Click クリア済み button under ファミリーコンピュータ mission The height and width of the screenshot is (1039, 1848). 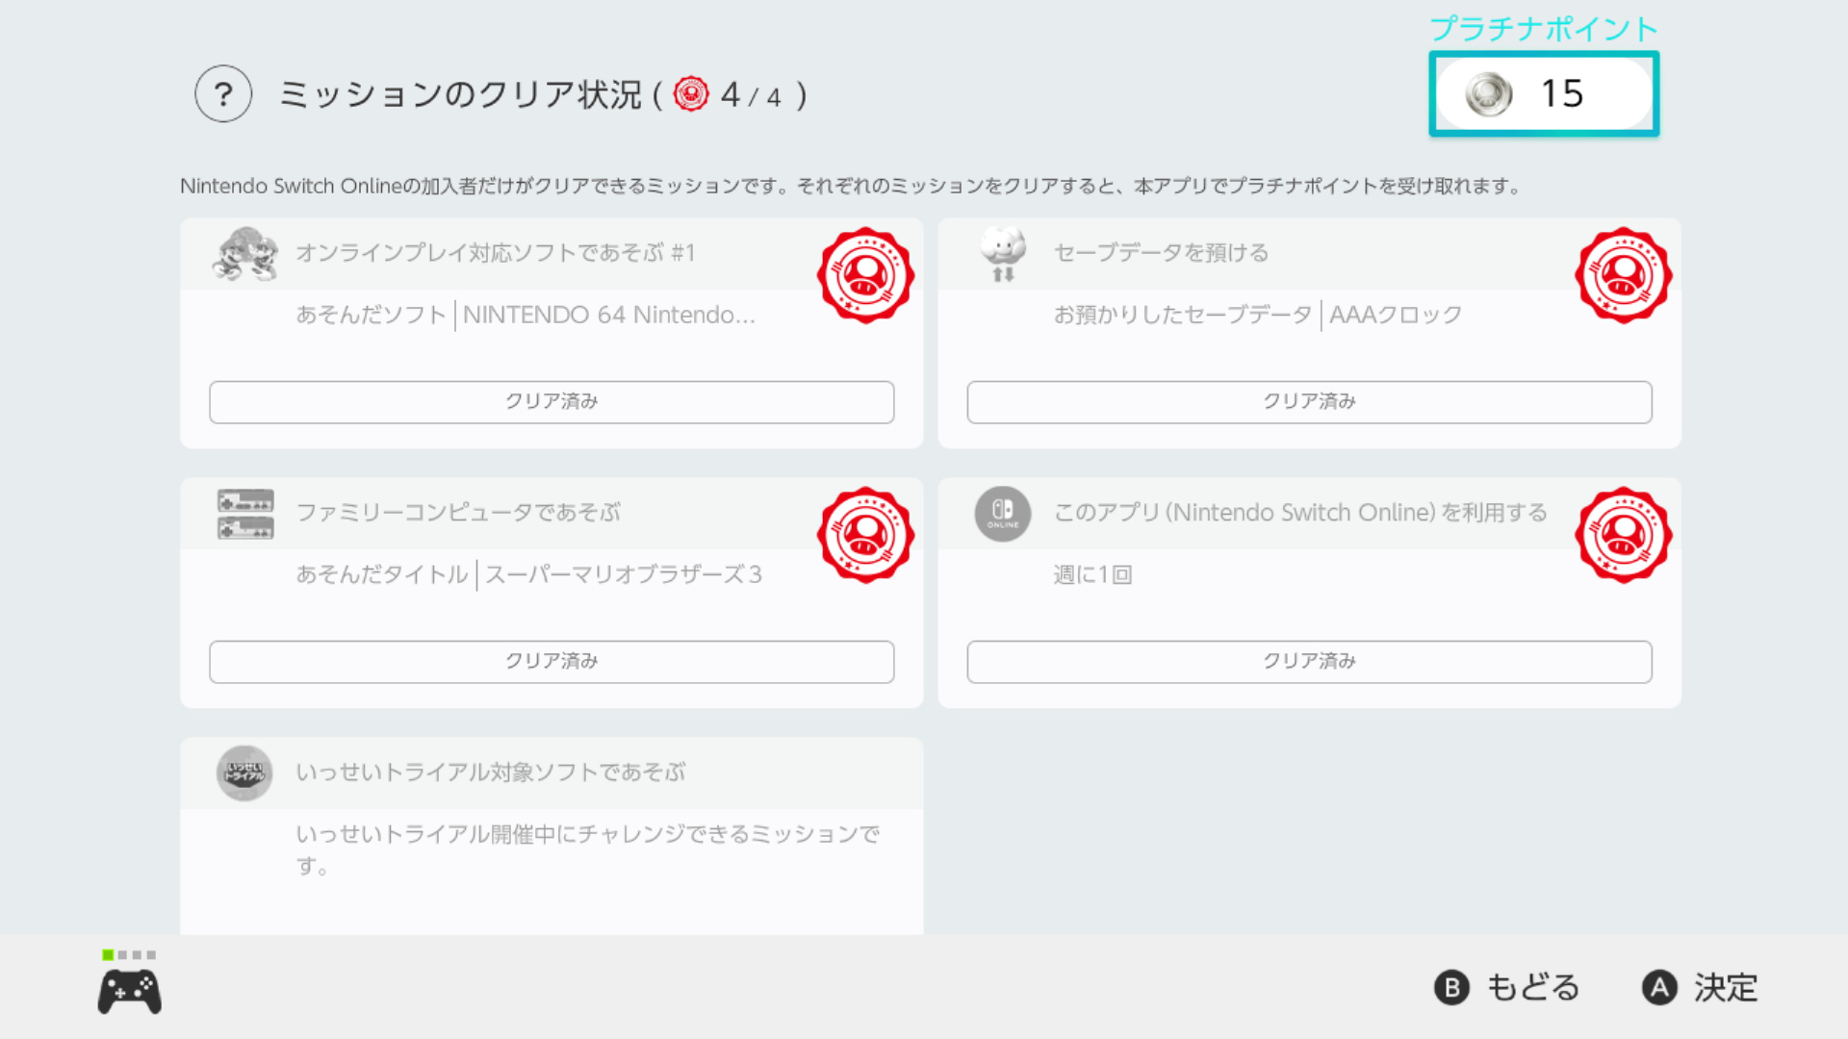tap(552, 662)
